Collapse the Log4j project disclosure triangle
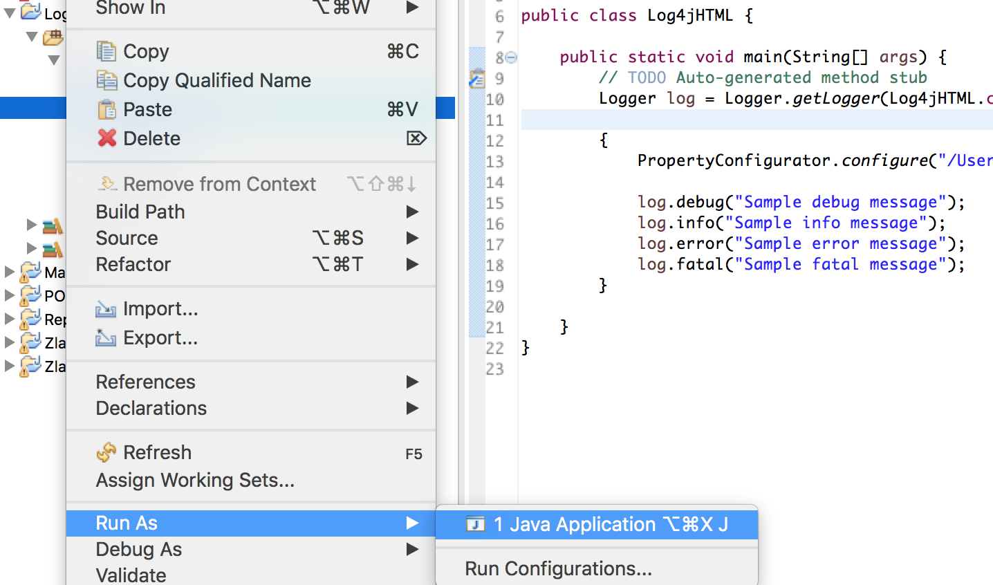This screenshot has height=585, width=993. (x=8, y=11)
